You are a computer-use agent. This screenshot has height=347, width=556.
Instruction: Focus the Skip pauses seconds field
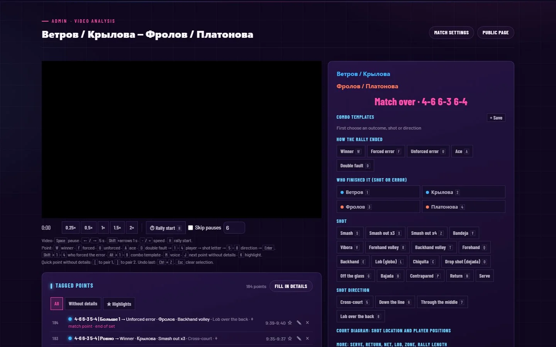click(x=234, y=228)
